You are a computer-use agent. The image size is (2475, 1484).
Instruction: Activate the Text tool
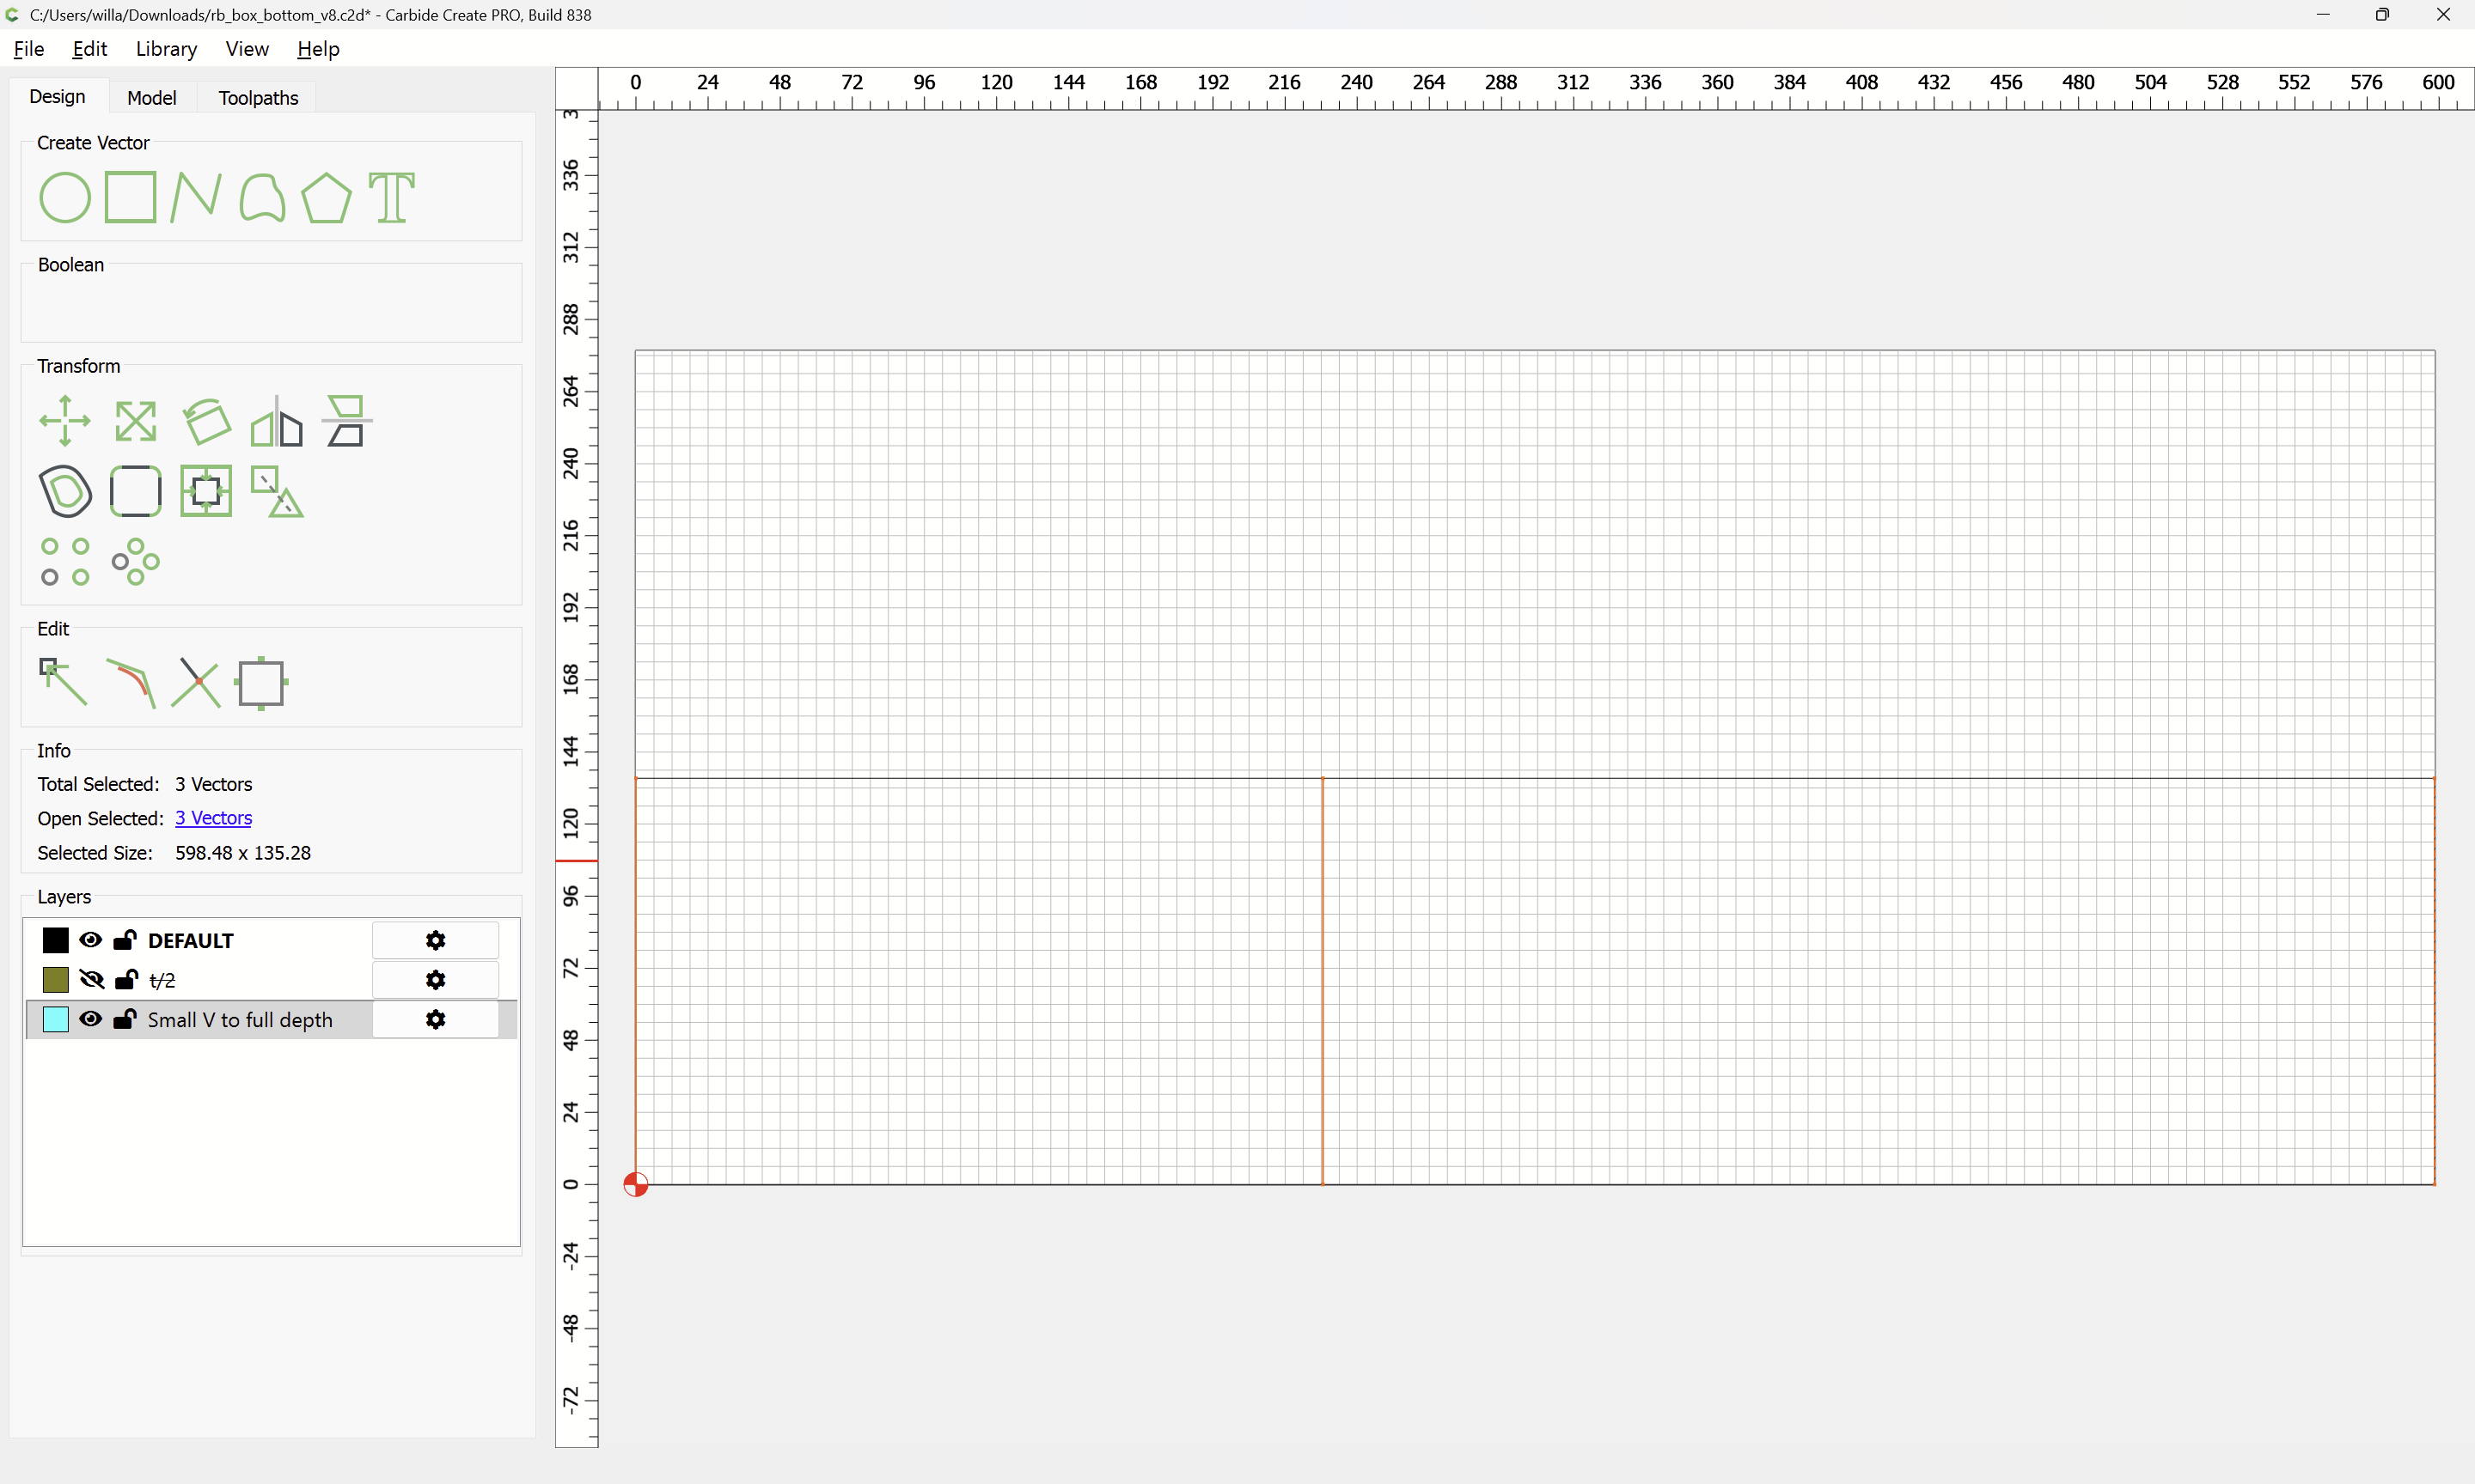tap(391, 197)
